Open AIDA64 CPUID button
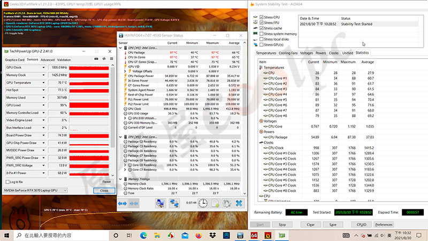 point(361,224)
